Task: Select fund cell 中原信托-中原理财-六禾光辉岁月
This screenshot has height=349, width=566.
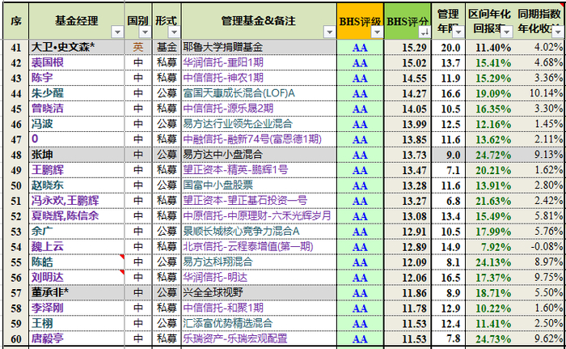Action: (259, 216)
